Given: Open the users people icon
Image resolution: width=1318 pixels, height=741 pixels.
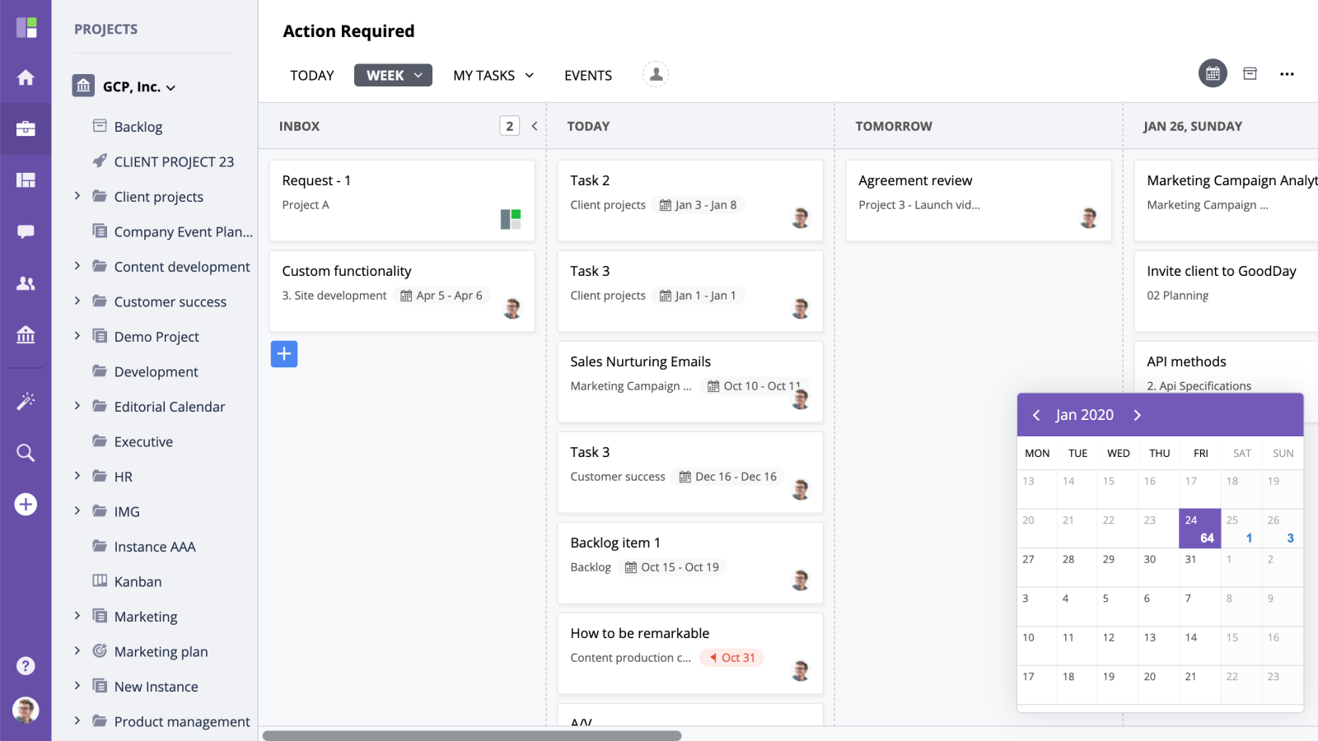Looking at the screenshot, I should [26, 283].
